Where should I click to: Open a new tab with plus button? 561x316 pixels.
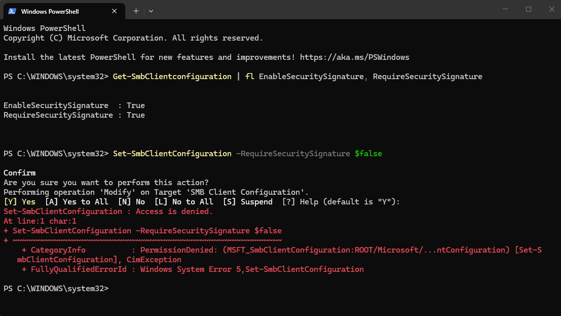tap(136, 11)
